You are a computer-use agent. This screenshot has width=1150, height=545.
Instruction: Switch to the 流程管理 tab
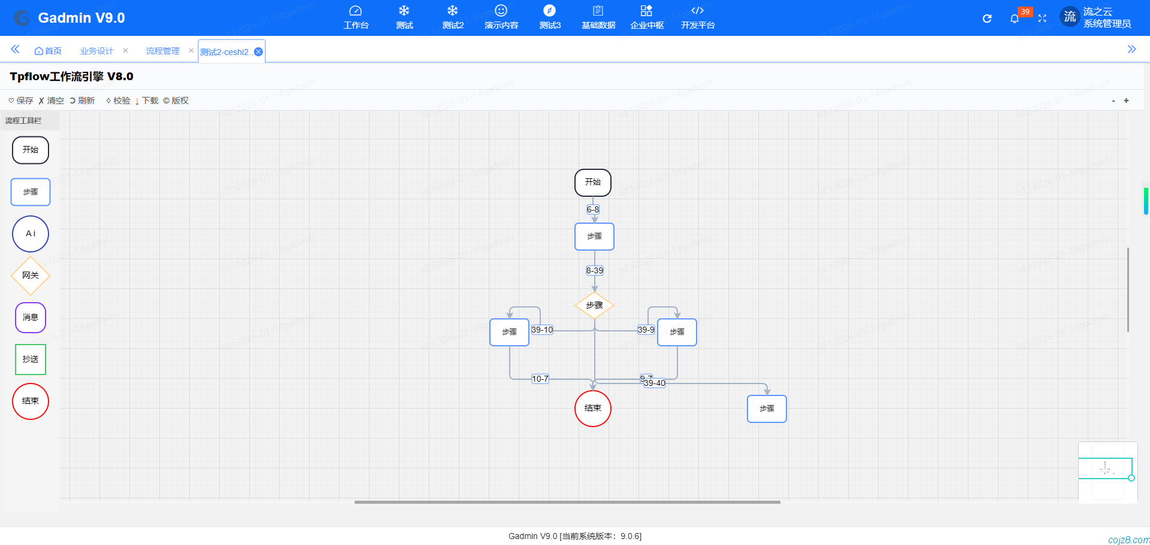click(x=163, y=51)
